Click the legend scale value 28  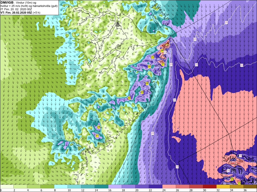[191, 190]
